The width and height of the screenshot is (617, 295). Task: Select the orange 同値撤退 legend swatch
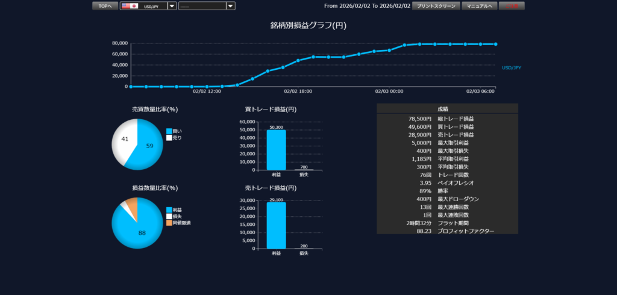[169, 223]
